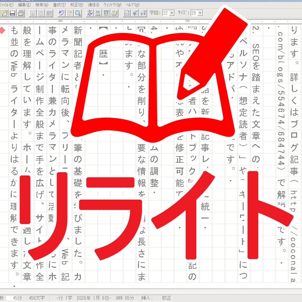Viewport: 302px width, 302px height.
Task: Click the text column starting メラマンに転向後
Action: pyautogui.click(x=65, y=153)
